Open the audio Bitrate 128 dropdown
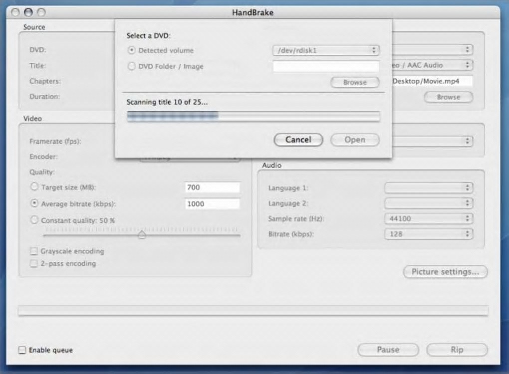The width and height of the screenshot is (509, 374). tap(429, 234)
